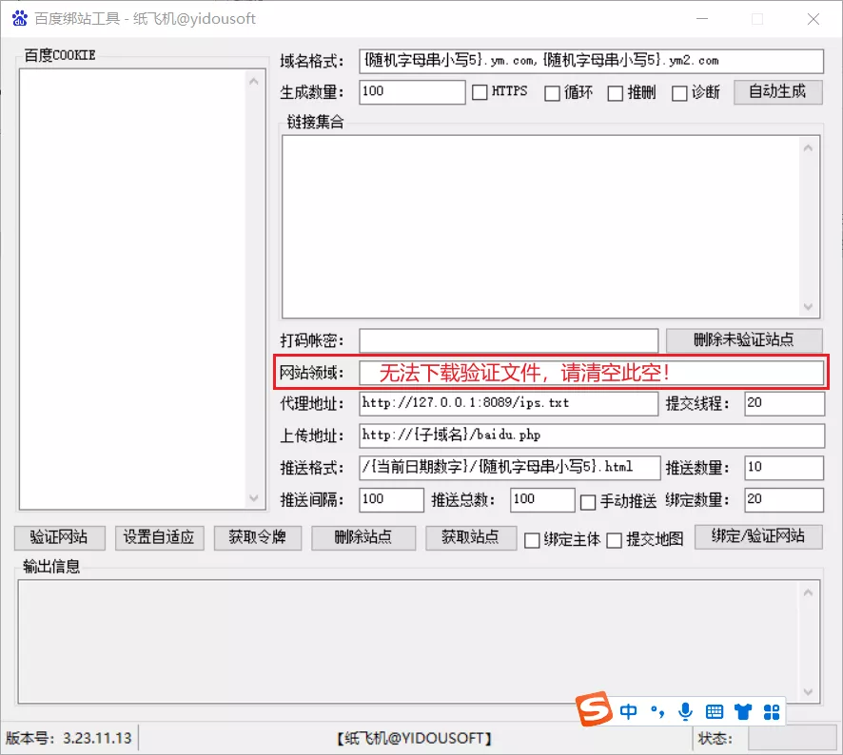Click the Sogou microphone voice input icon
This screenshot has width=843, height=755.
tap(685, 711)
